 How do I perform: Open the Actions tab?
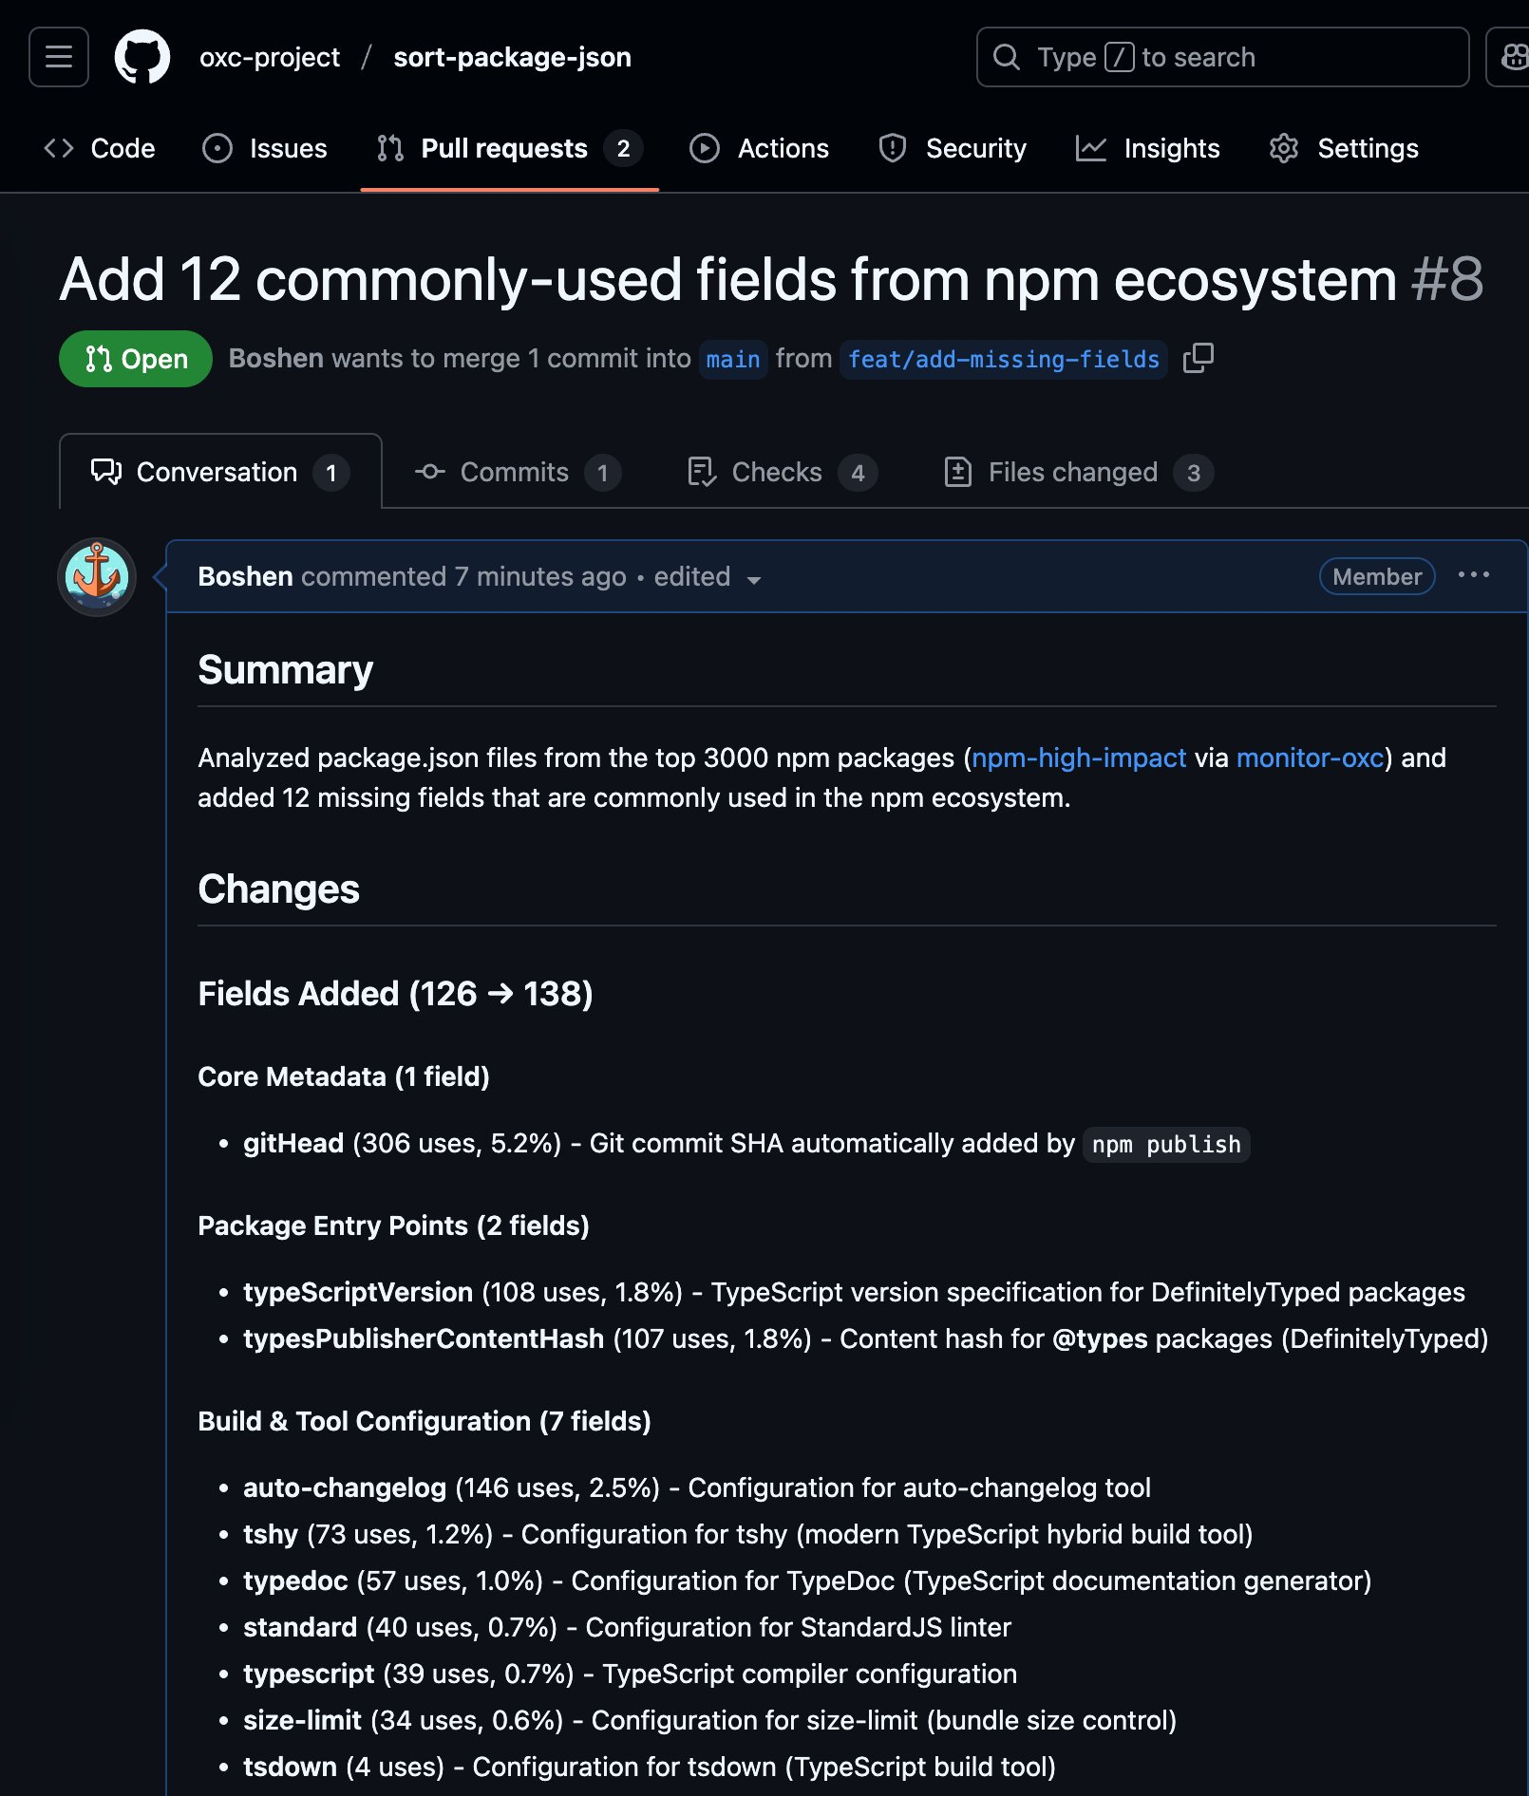pyautogui.click(x=759, y=148)
